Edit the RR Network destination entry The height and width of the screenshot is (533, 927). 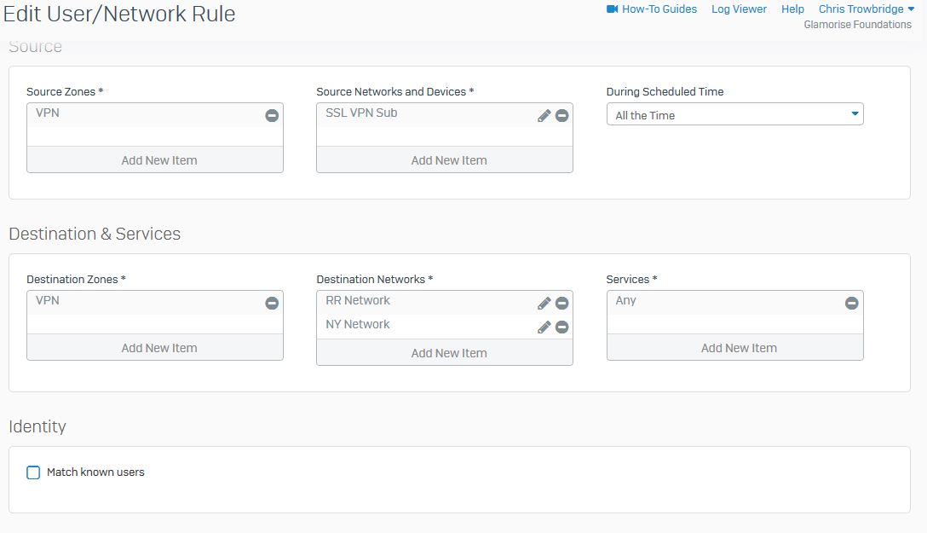[x=544, y=303]
